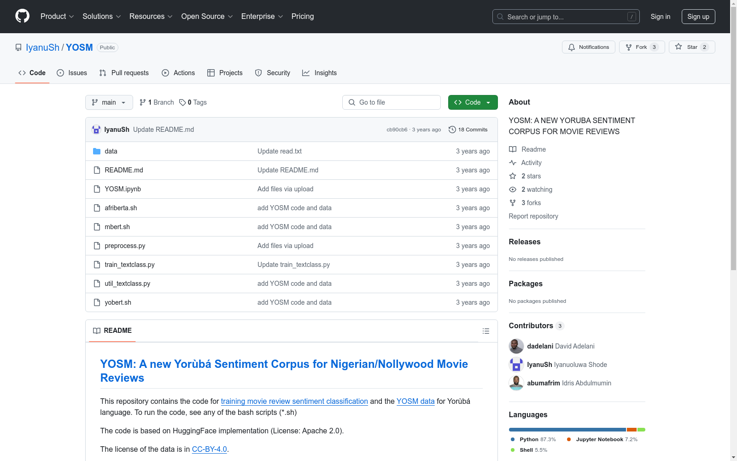Screen dimensions: 737x461
Task: Switch to the Insights tab
Action: (319, 73)
